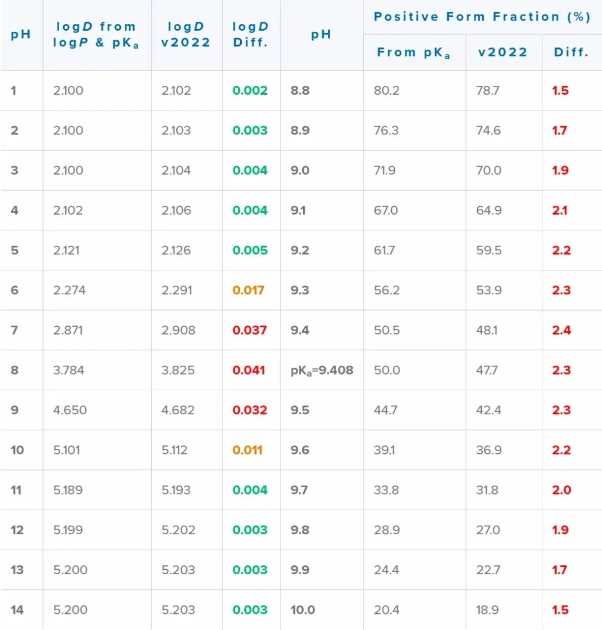This screenshot has height=630, width=602.
Task: Click the red difference value "0.032"
Action: click(x=250, y=410)
